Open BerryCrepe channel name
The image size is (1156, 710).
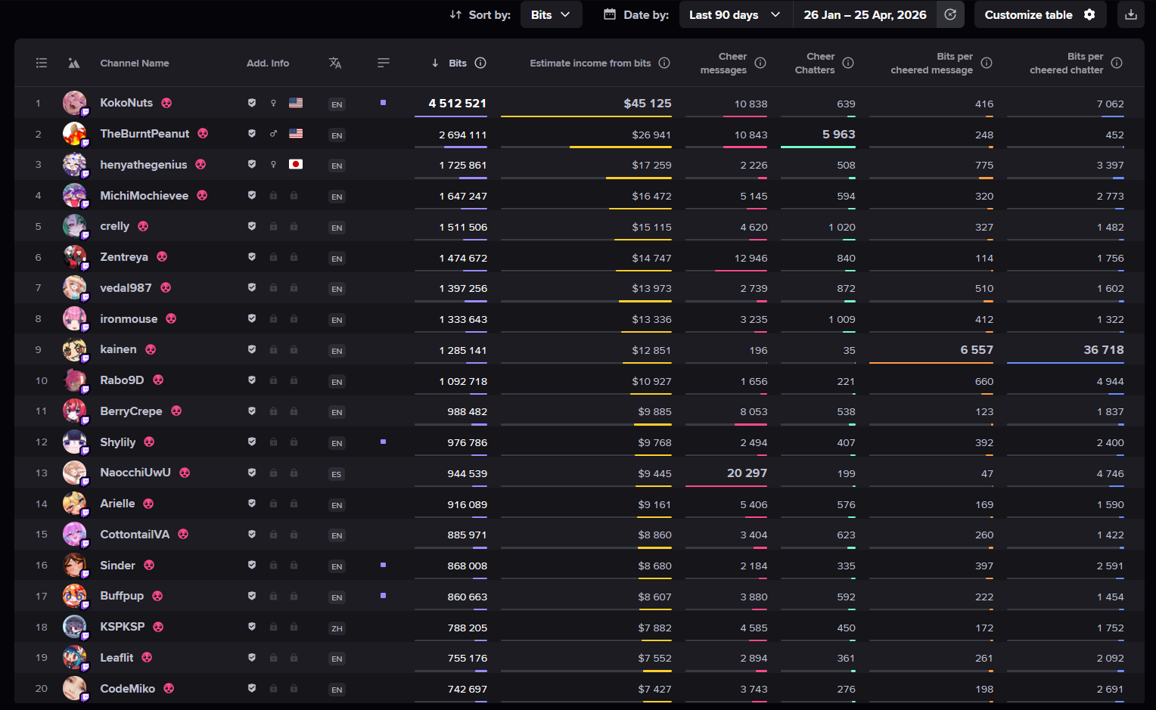pos(131,411)
